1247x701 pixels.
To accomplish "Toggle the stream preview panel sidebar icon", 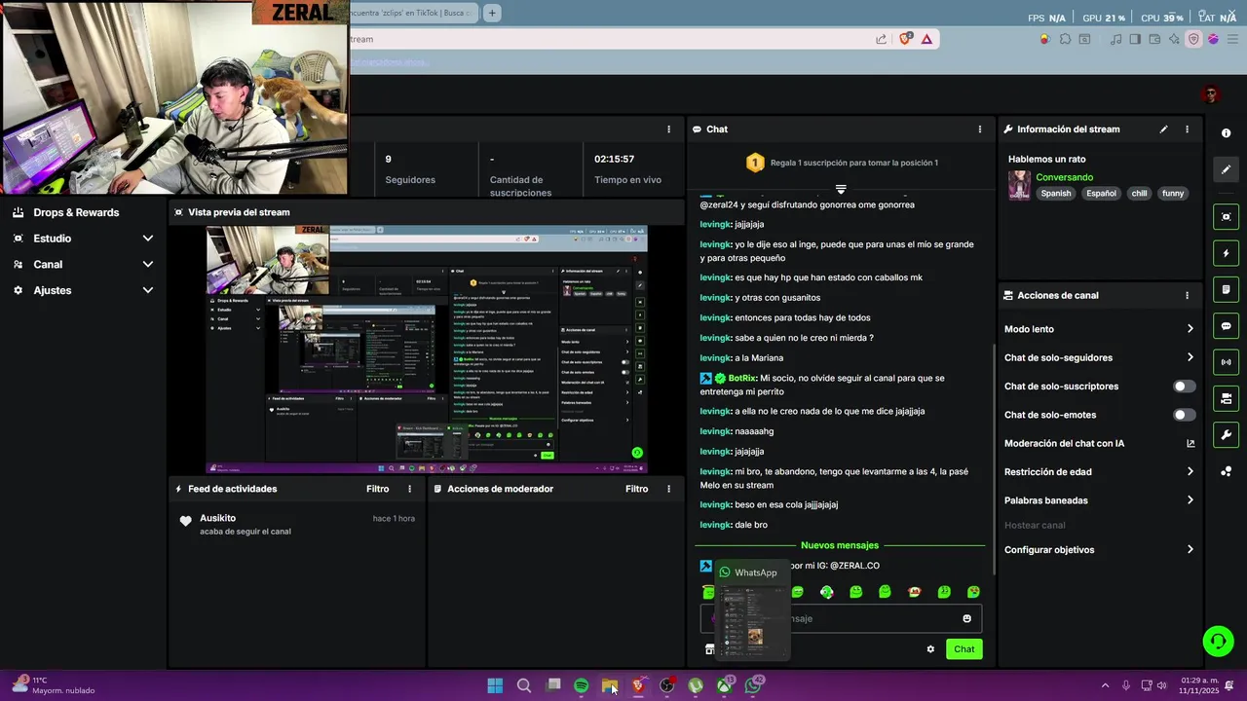I will [x=1226, y=217].
